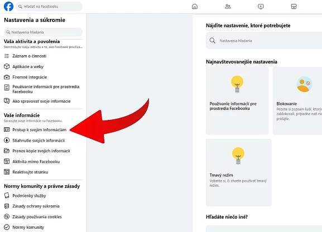This screenshot has height=232, width=322.
Task: Open Ako spravovať svoje informácie
Action: tap(41, 101)
